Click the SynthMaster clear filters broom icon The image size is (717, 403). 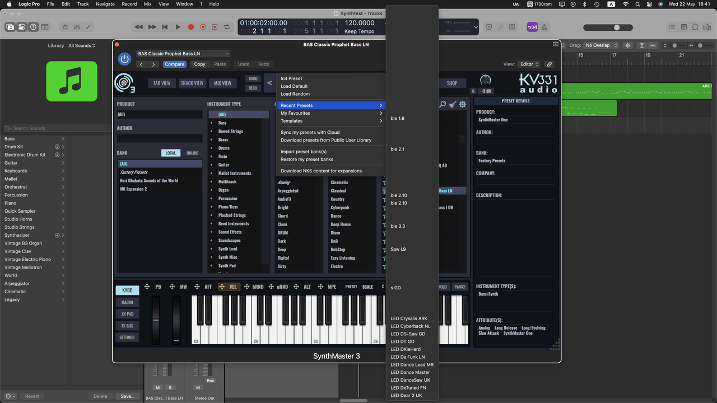point(453,104)
